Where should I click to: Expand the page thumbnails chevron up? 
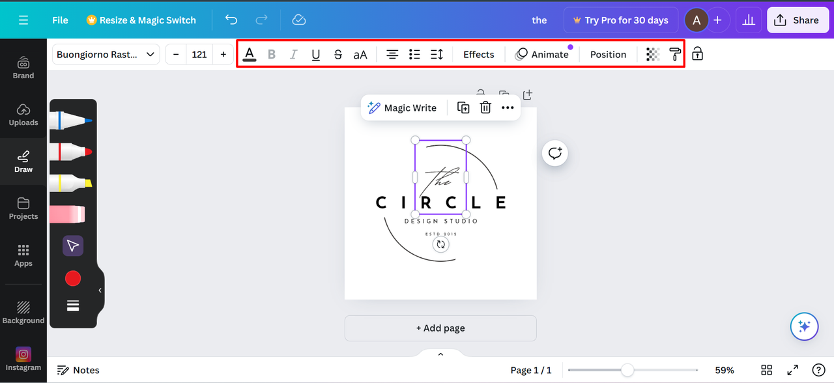point(440,354)
